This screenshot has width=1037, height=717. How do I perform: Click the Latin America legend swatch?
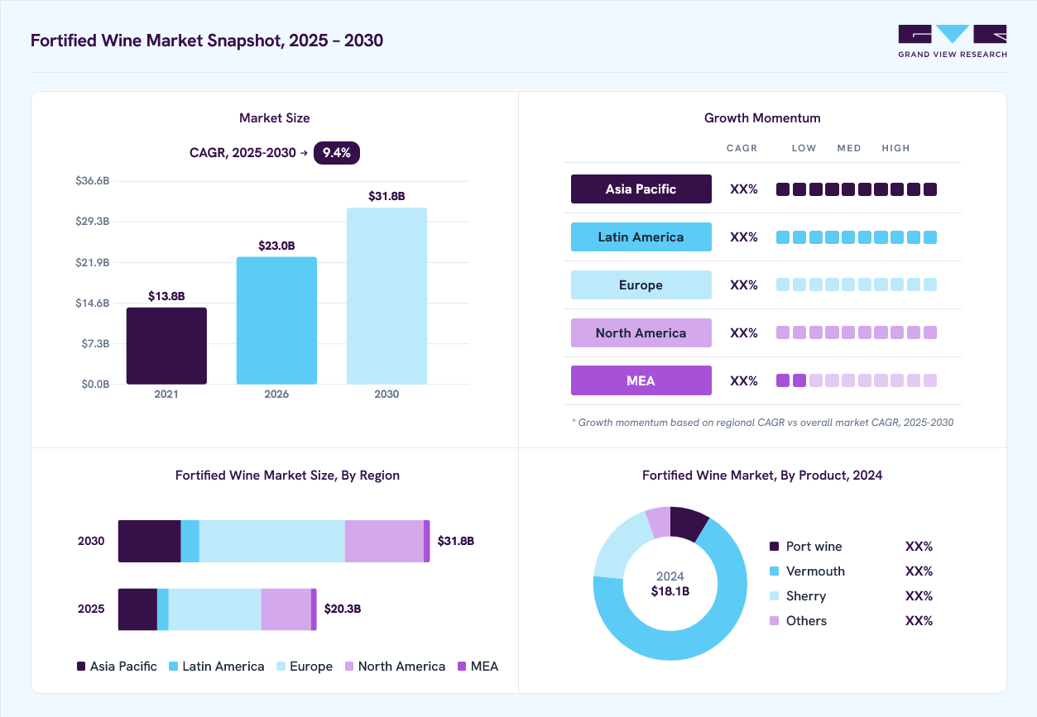coord(174,666)
